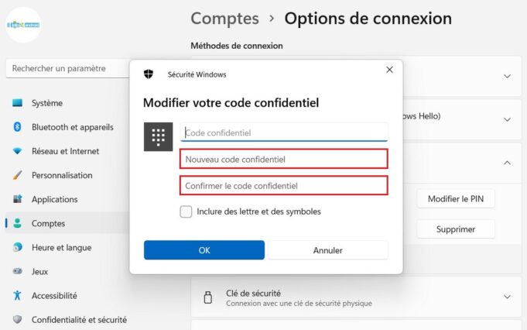Expand the first connection method chevron
The height and width of the screenshot is (330, 527).
[x=507, y=76]
